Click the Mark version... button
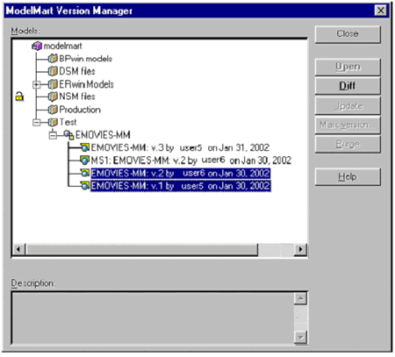 point(348,125)
